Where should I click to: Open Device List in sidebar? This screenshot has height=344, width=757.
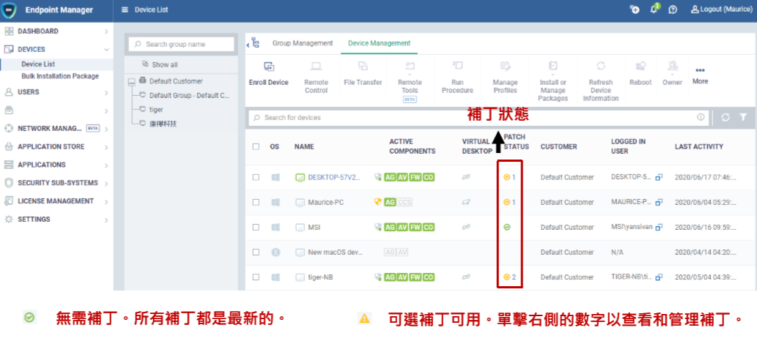38,64
